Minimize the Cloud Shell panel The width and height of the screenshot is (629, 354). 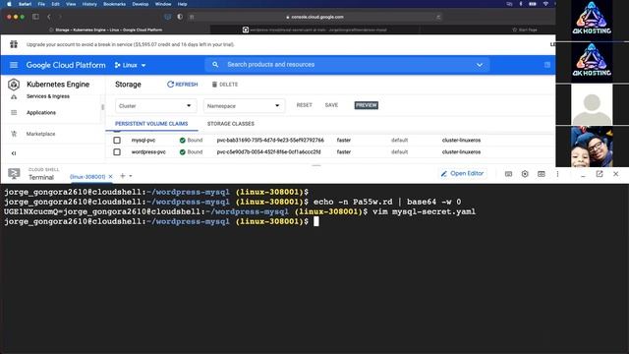coord(583,175)
